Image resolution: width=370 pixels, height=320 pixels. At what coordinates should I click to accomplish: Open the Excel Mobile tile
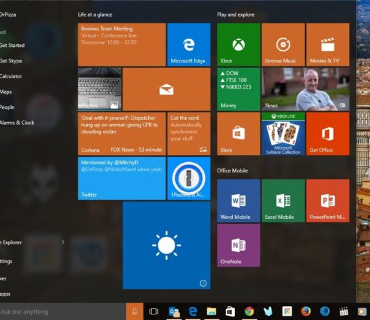coord(283,201)
